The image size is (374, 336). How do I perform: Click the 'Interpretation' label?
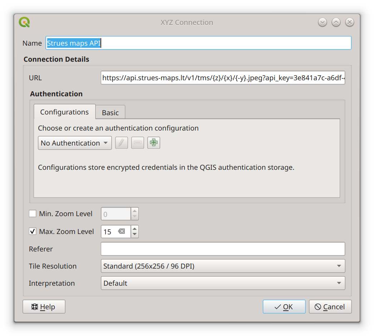(52, 284)
